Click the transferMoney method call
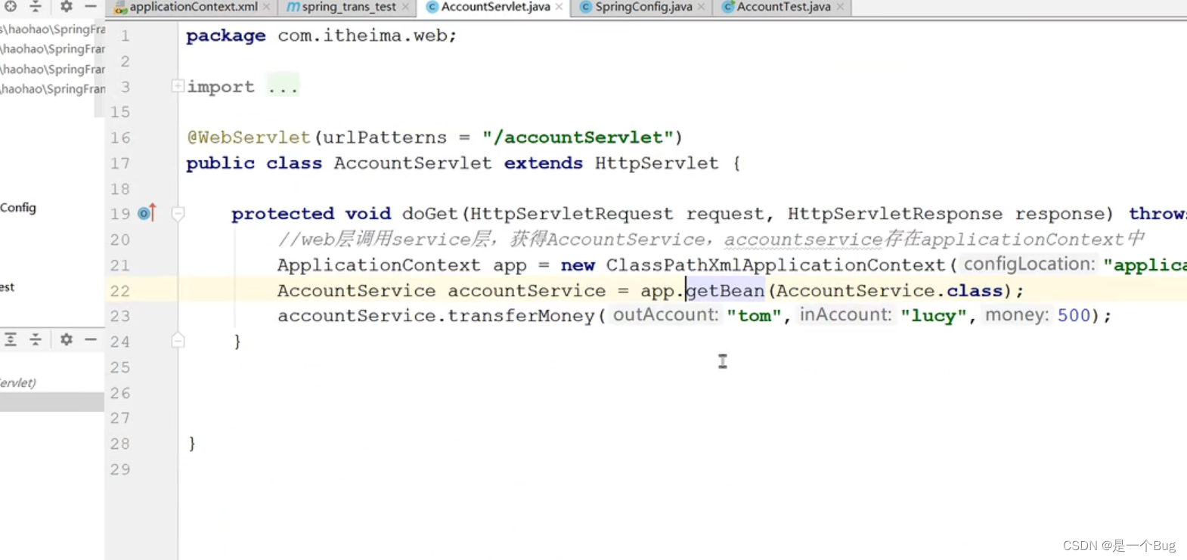Screen dimensions: 1187x560 point(521,316)
